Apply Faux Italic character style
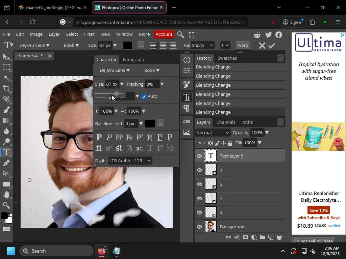 coord(109,137)
